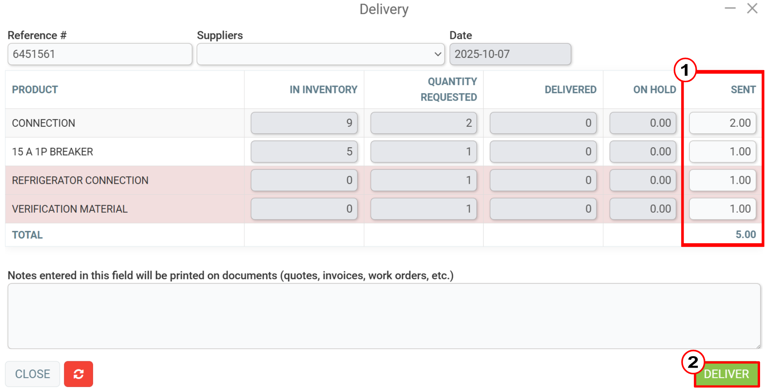Click the red refresh icon button
The height and width of the screenshot is (391, 768).
click(x=78, y=374)
